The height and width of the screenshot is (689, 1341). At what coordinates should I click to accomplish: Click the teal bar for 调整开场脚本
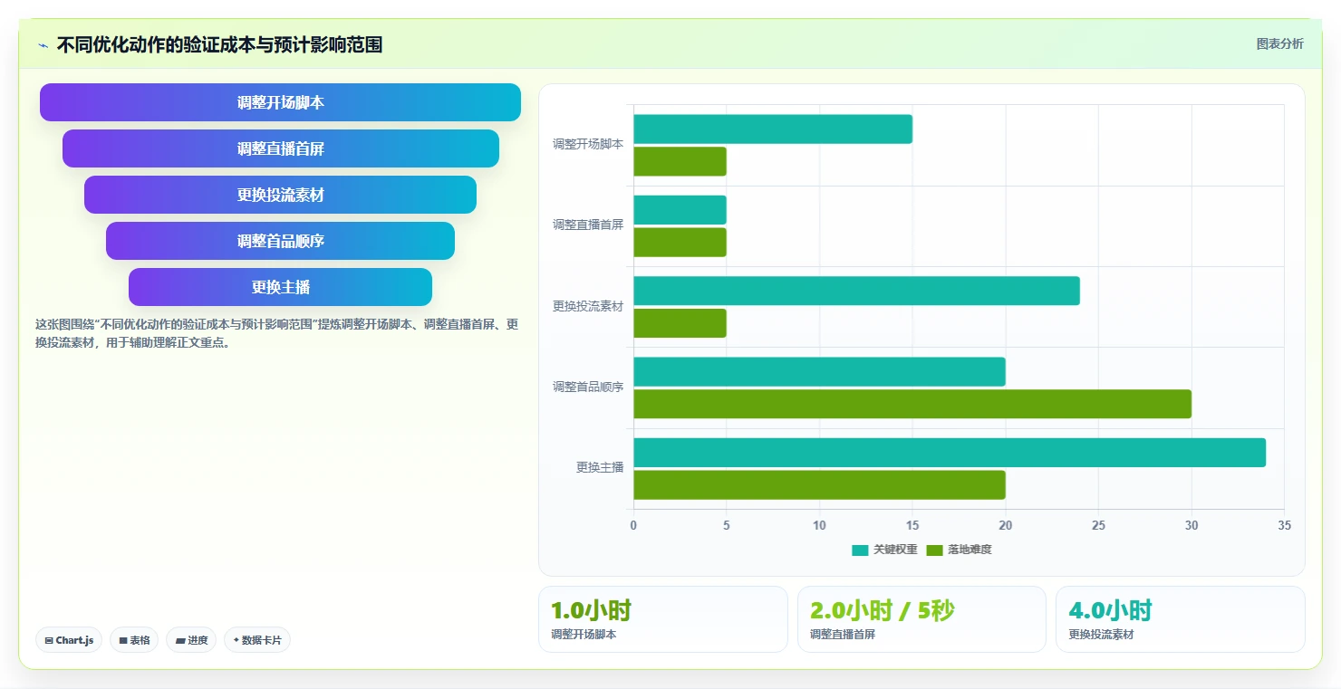point(773,129)
